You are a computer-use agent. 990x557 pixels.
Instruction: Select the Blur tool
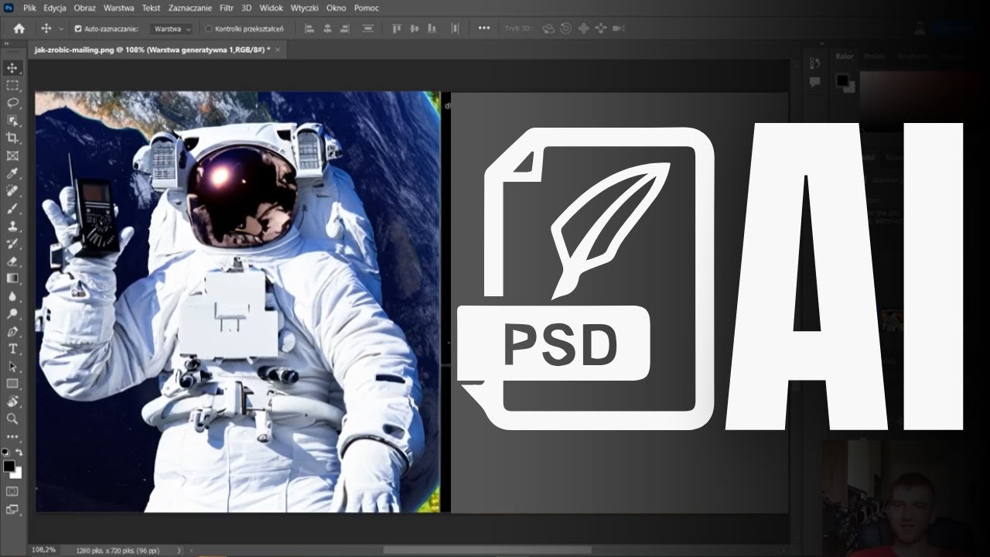12,296
